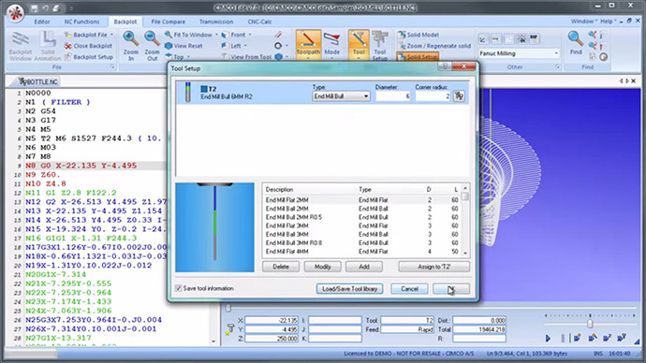Switch to the File Compare tab
This screenshot has height=363, width=646.
point(169,22)
